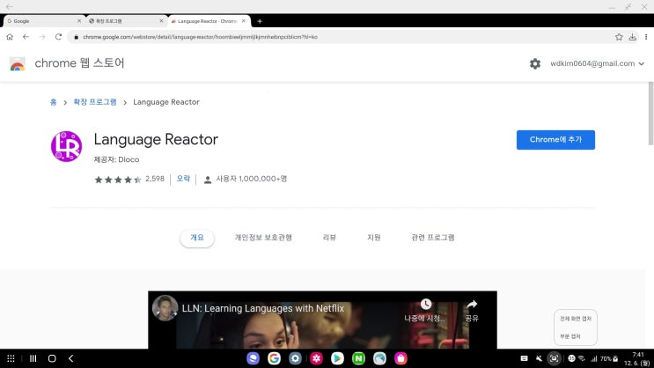Reload the page with refresh icon

pos(58,37)
